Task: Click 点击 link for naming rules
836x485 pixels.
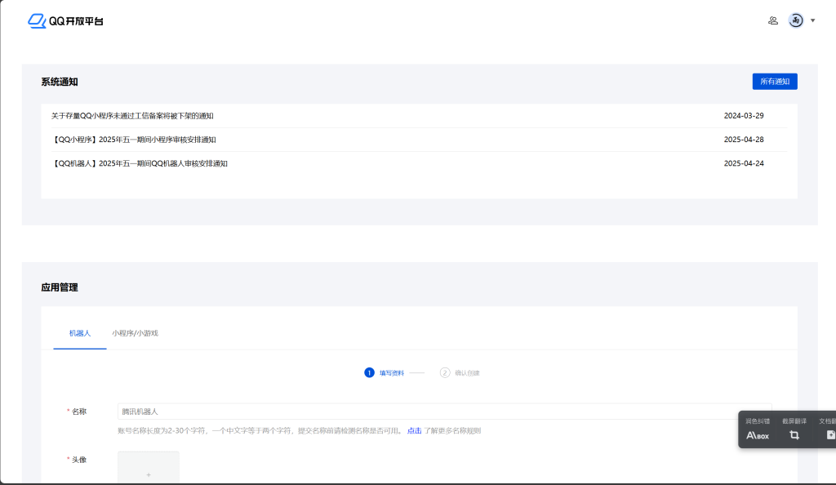Action: tap(414, 430)
